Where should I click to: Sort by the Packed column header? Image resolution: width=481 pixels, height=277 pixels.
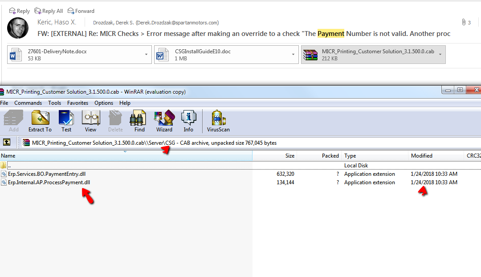(x=319, y=156)
